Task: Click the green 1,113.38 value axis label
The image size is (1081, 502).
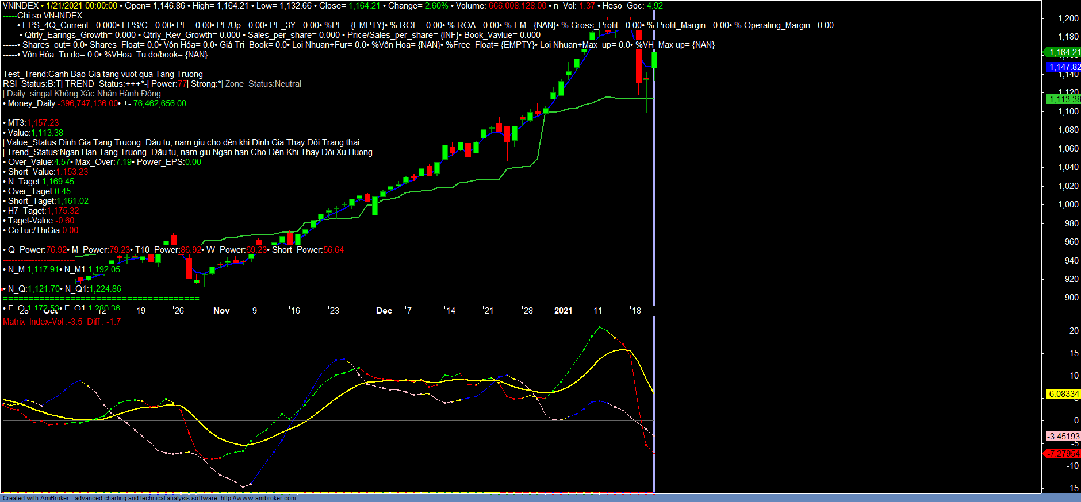Action: pyautogui.click(x=1064, y=99)
